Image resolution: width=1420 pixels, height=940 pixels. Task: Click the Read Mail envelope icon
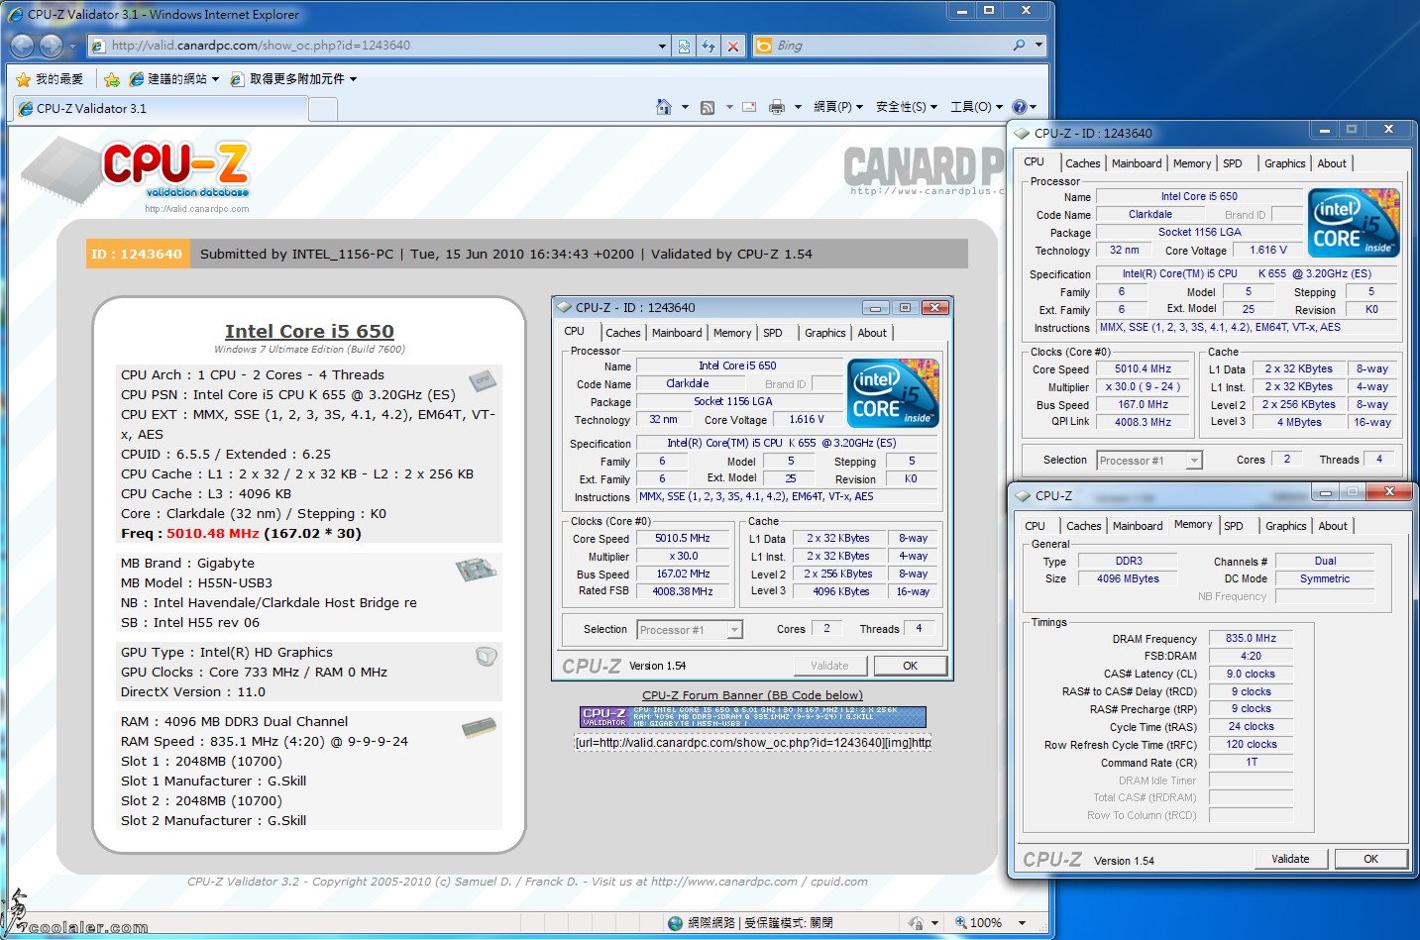[x=750, y=107]
